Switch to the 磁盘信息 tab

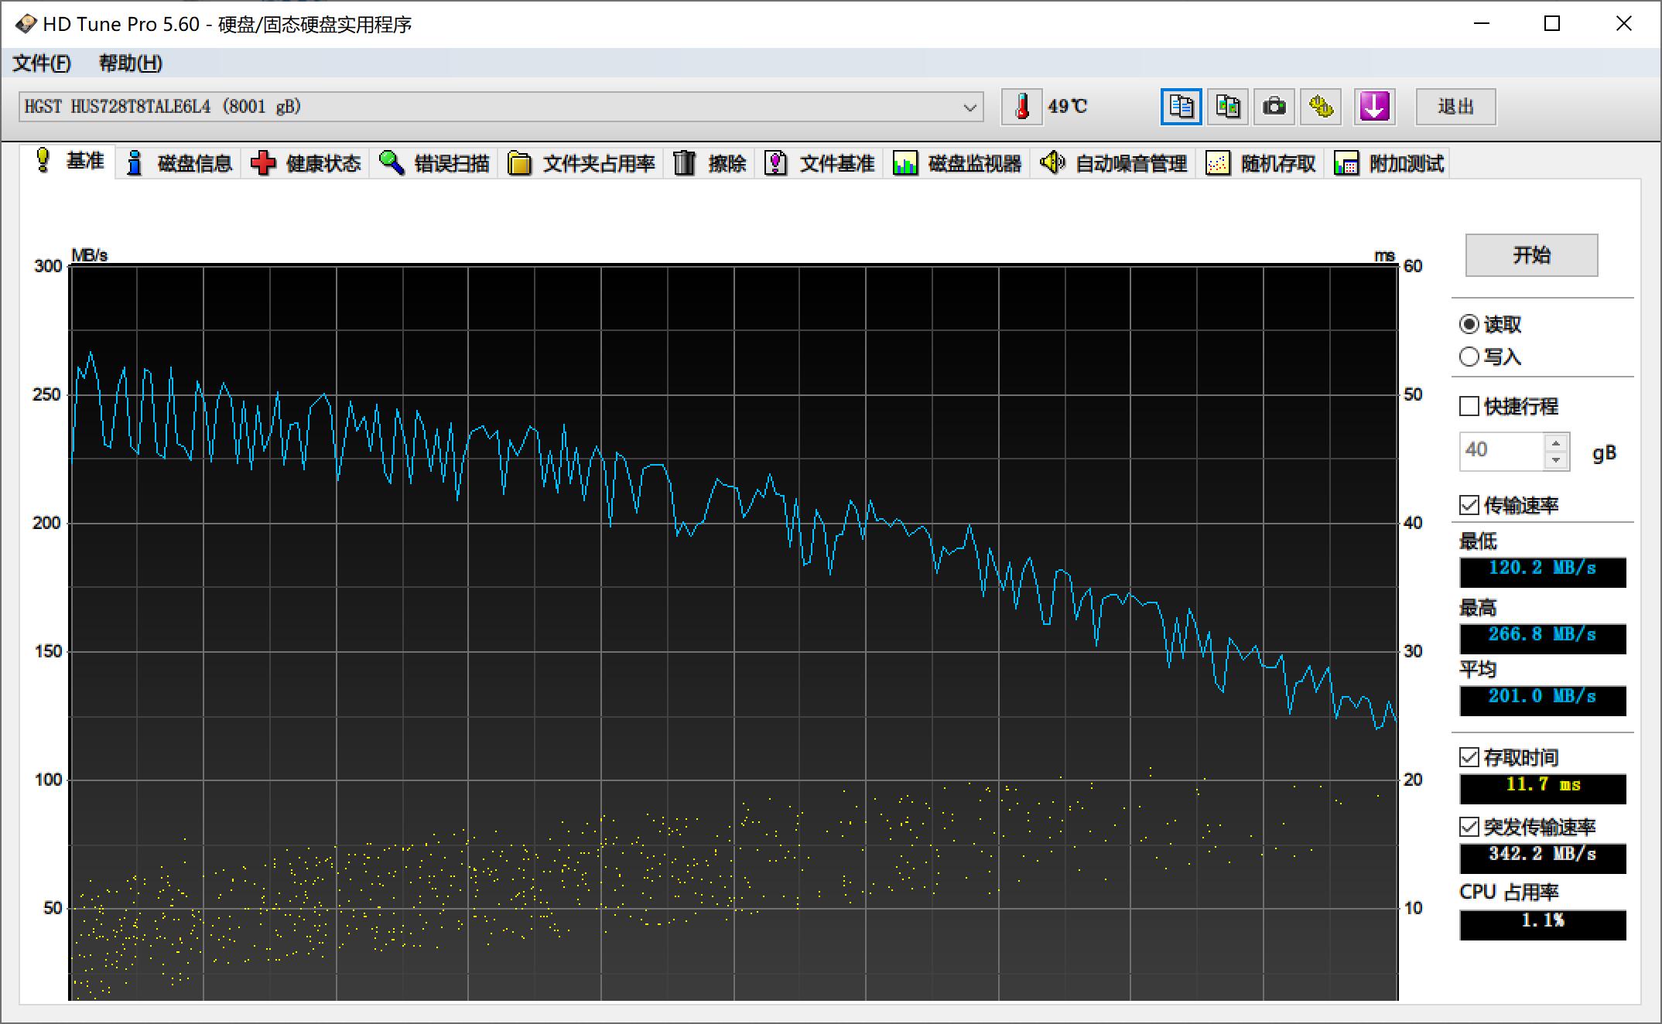tap(179, 163)
